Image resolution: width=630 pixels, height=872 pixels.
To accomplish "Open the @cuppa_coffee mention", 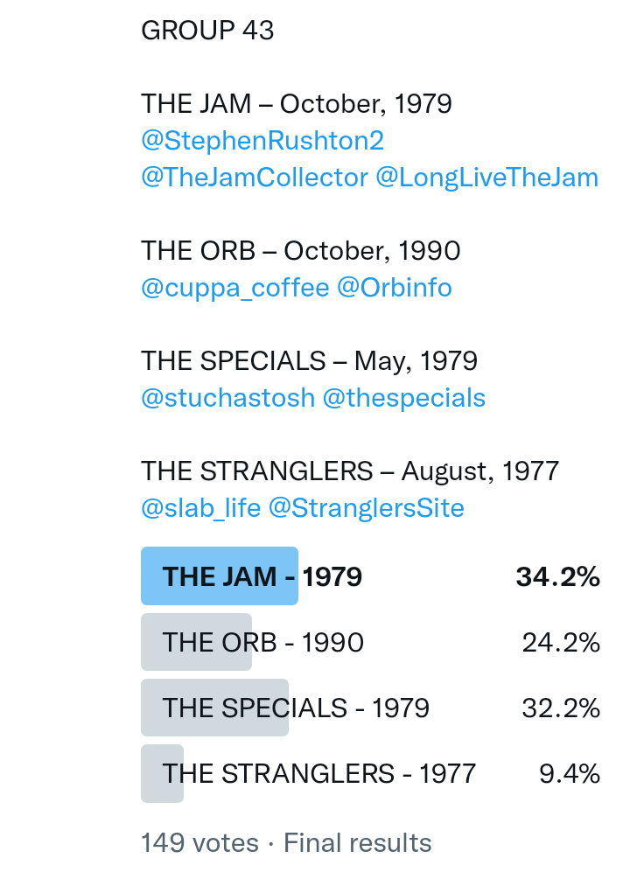I will pyautogui.click(x=235, y=288).
